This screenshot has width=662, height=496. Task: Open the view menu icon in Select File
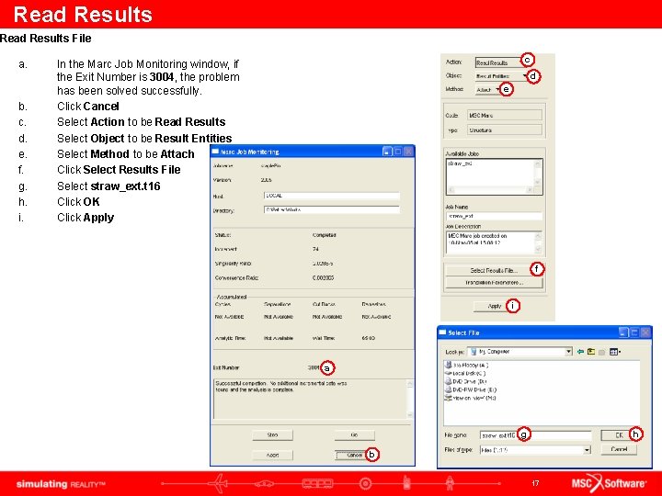[615, 352]
